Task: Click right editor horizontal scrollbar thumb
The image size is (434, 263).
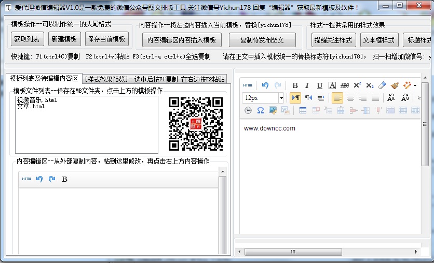Action: tap(293, 252)
